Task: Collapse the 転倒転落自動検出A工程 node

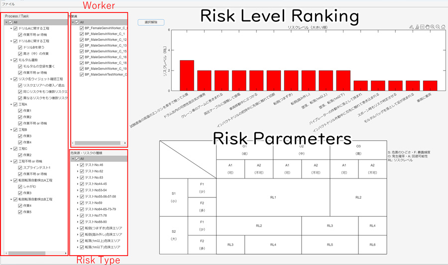Action: (x=11, y=180)
